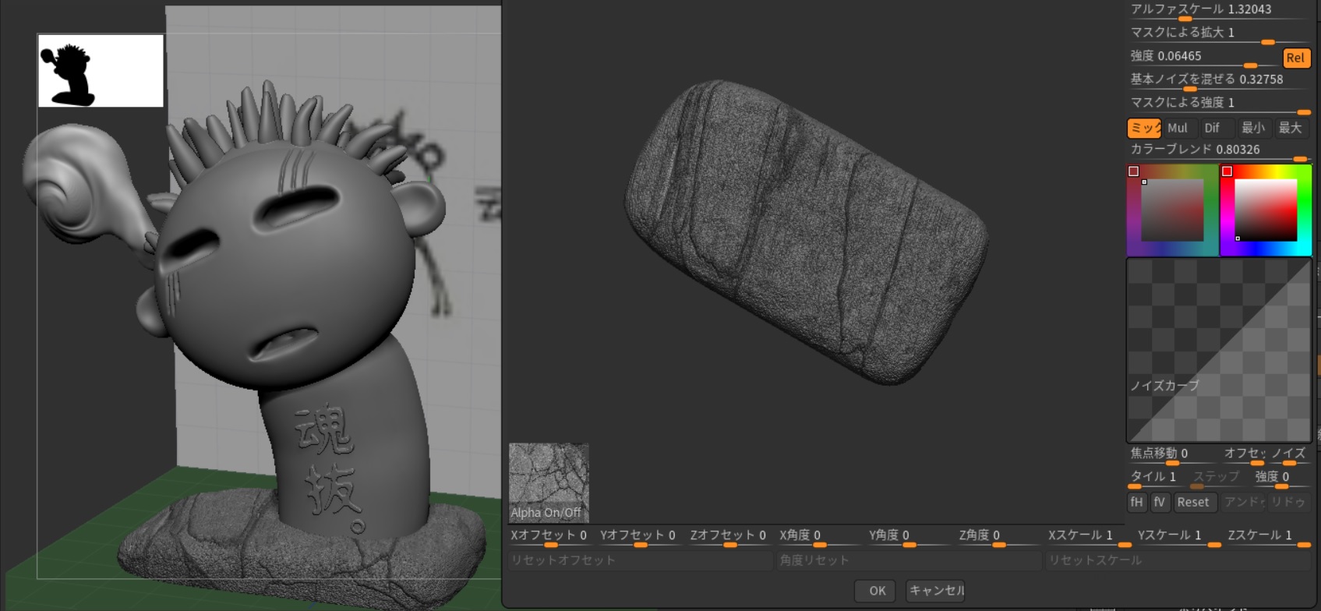Toggle the orange Rel strength button

click(x=1295, y=58)
